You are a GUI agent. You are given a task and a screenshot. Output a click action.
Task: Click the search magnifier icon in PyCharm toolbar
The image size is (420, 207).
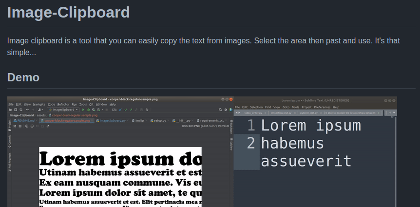(220, 110)
